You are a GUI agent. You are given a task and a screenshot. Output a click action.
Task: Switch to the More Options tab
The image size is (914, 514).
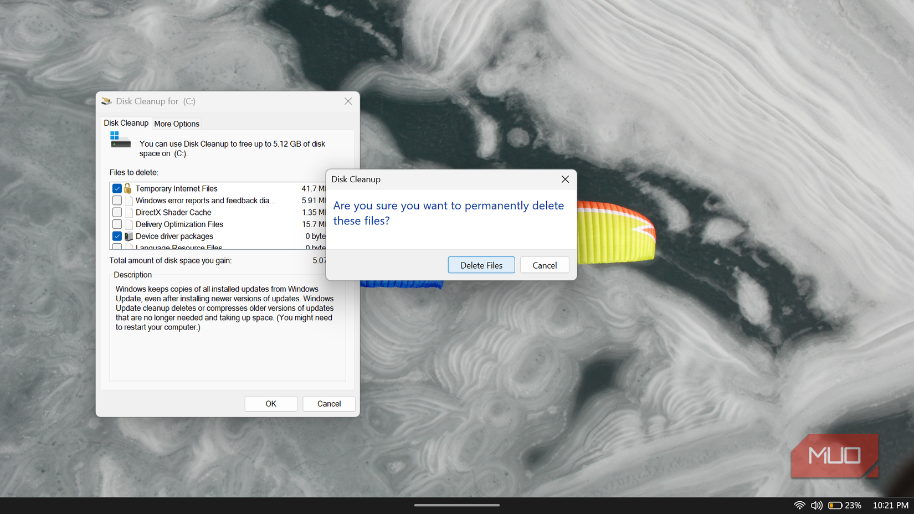click(x=177, y=124)
